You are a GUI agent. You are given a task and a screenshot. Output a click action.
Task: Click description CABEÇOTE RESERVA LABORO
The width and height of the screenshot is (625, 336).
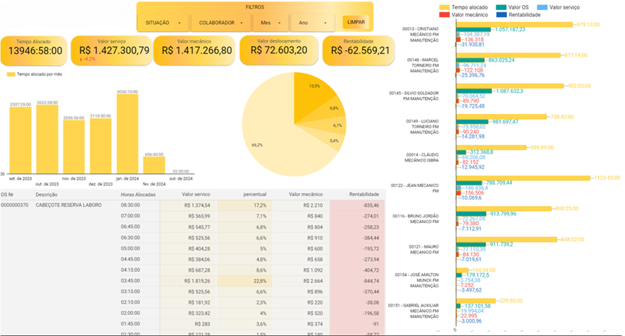(x=68, y=205)
